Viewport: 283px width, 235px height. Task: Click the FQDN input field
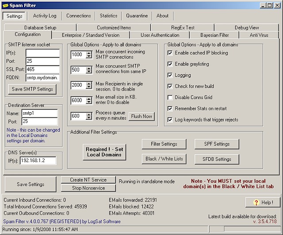[x=42, y=78]
